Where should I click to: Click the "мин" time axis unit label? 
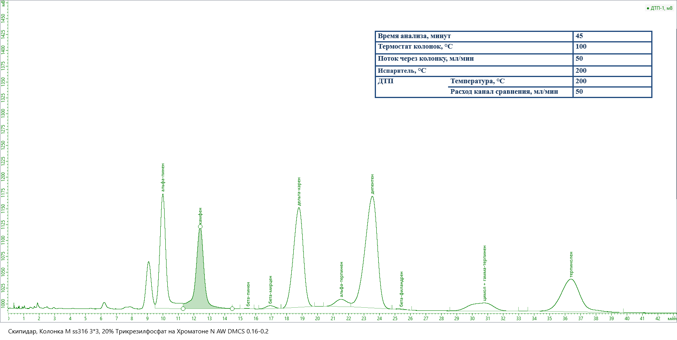coord(672,319)
